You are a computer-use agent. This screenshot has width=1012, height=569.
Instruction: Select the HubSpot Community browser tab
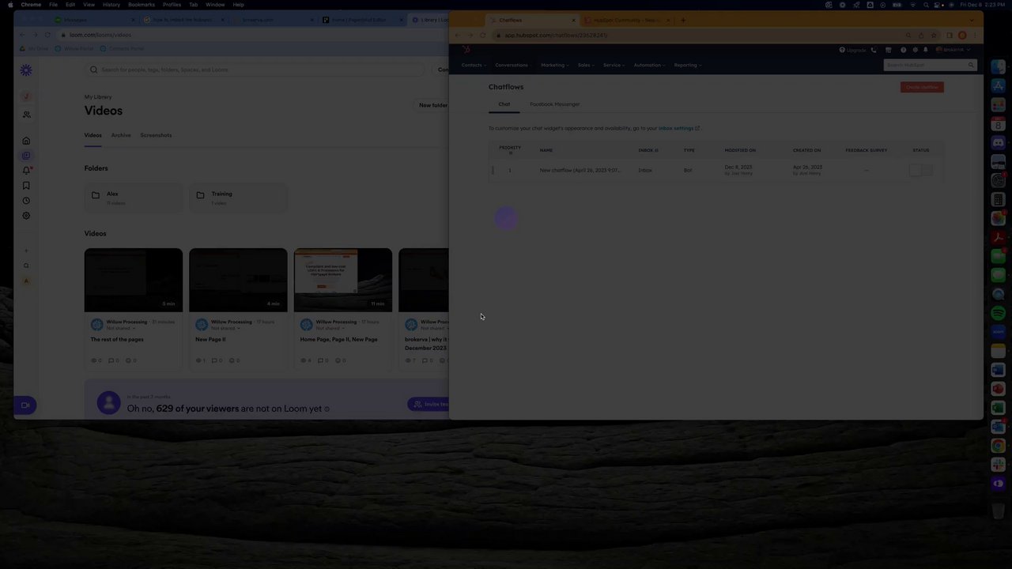click(x=628, y=20)
